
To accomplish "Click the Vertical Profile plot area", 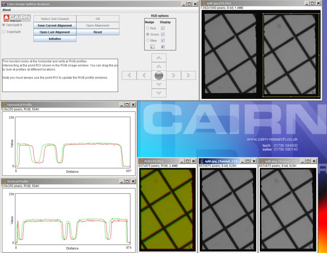I will (73, 218).
